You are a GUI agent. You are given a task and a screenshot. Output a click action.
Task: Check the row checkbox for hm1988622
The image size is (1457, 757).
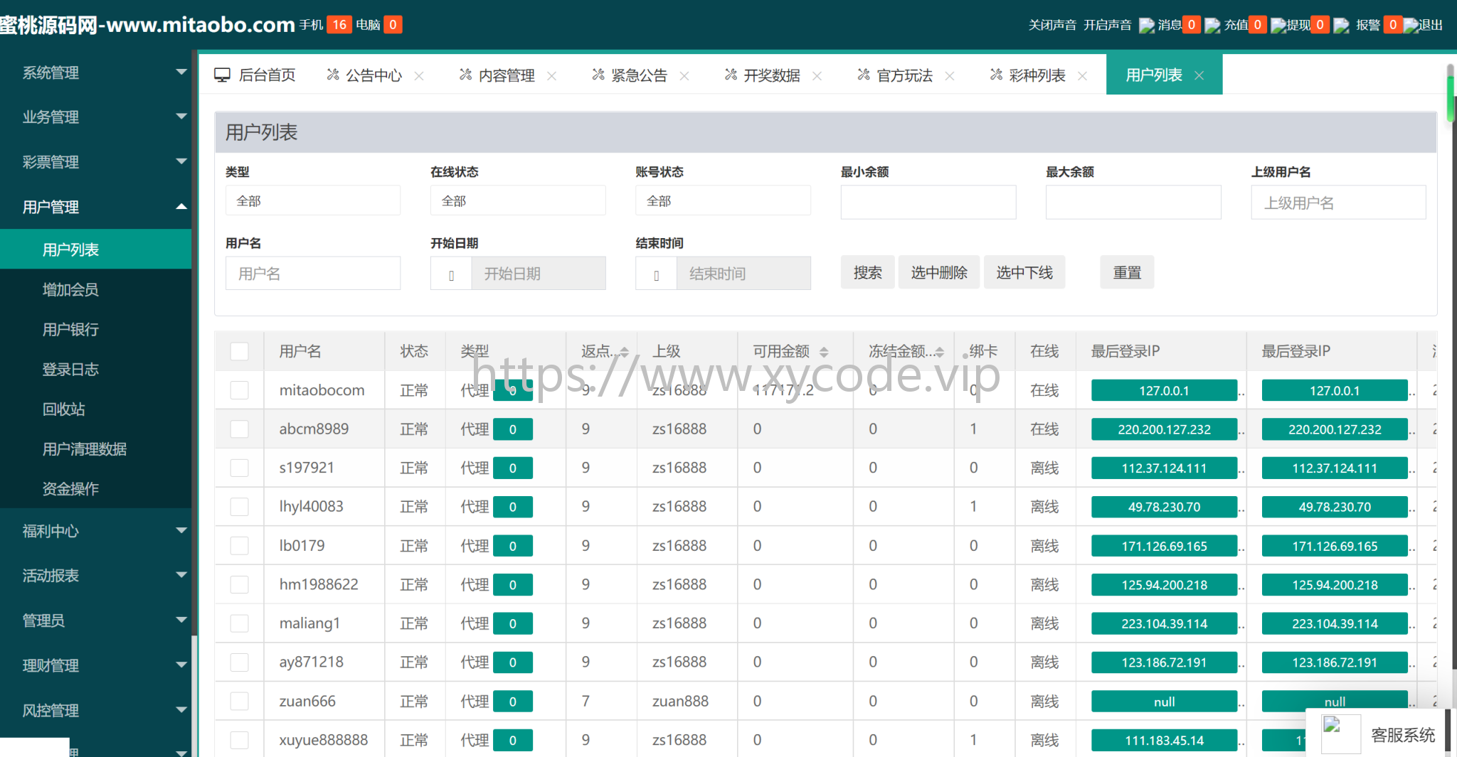point(240,584)
